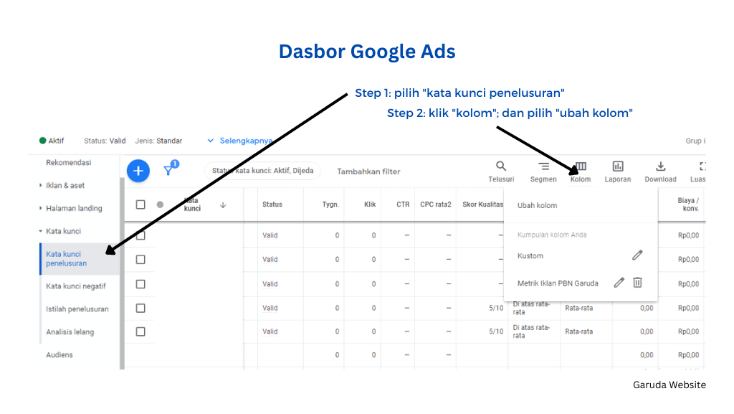Click Tambahkan filter

pos(368,171)
